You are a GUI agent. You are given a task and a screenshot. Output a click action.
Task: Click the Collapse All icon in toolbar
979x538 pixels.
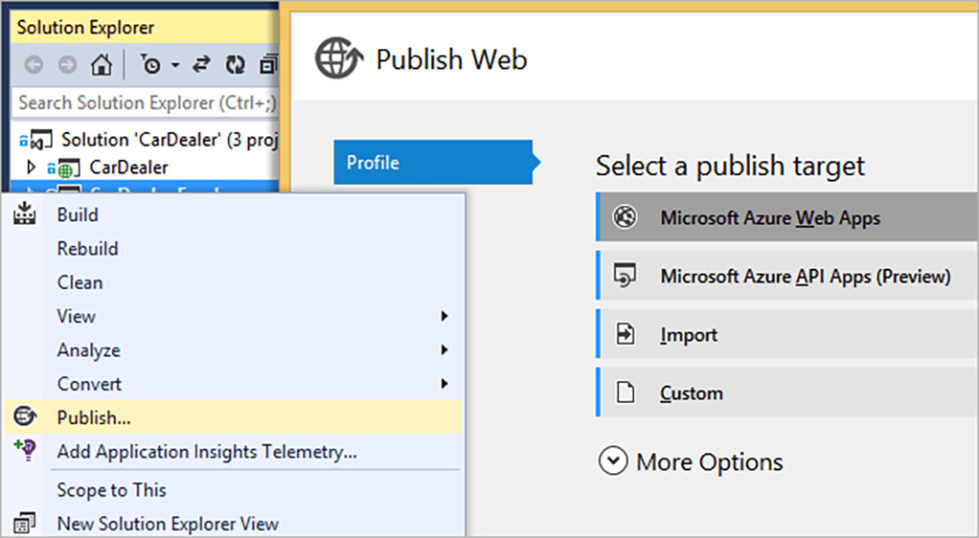[x=268, y=66]
